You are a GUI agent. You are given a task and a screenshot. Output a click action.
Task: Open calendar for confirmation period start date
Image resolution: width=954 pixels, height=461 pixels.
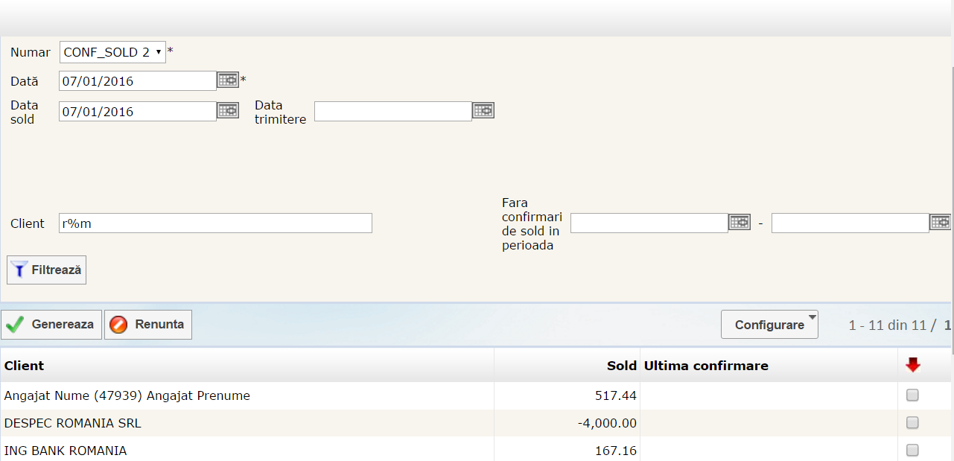pos(739,222)
